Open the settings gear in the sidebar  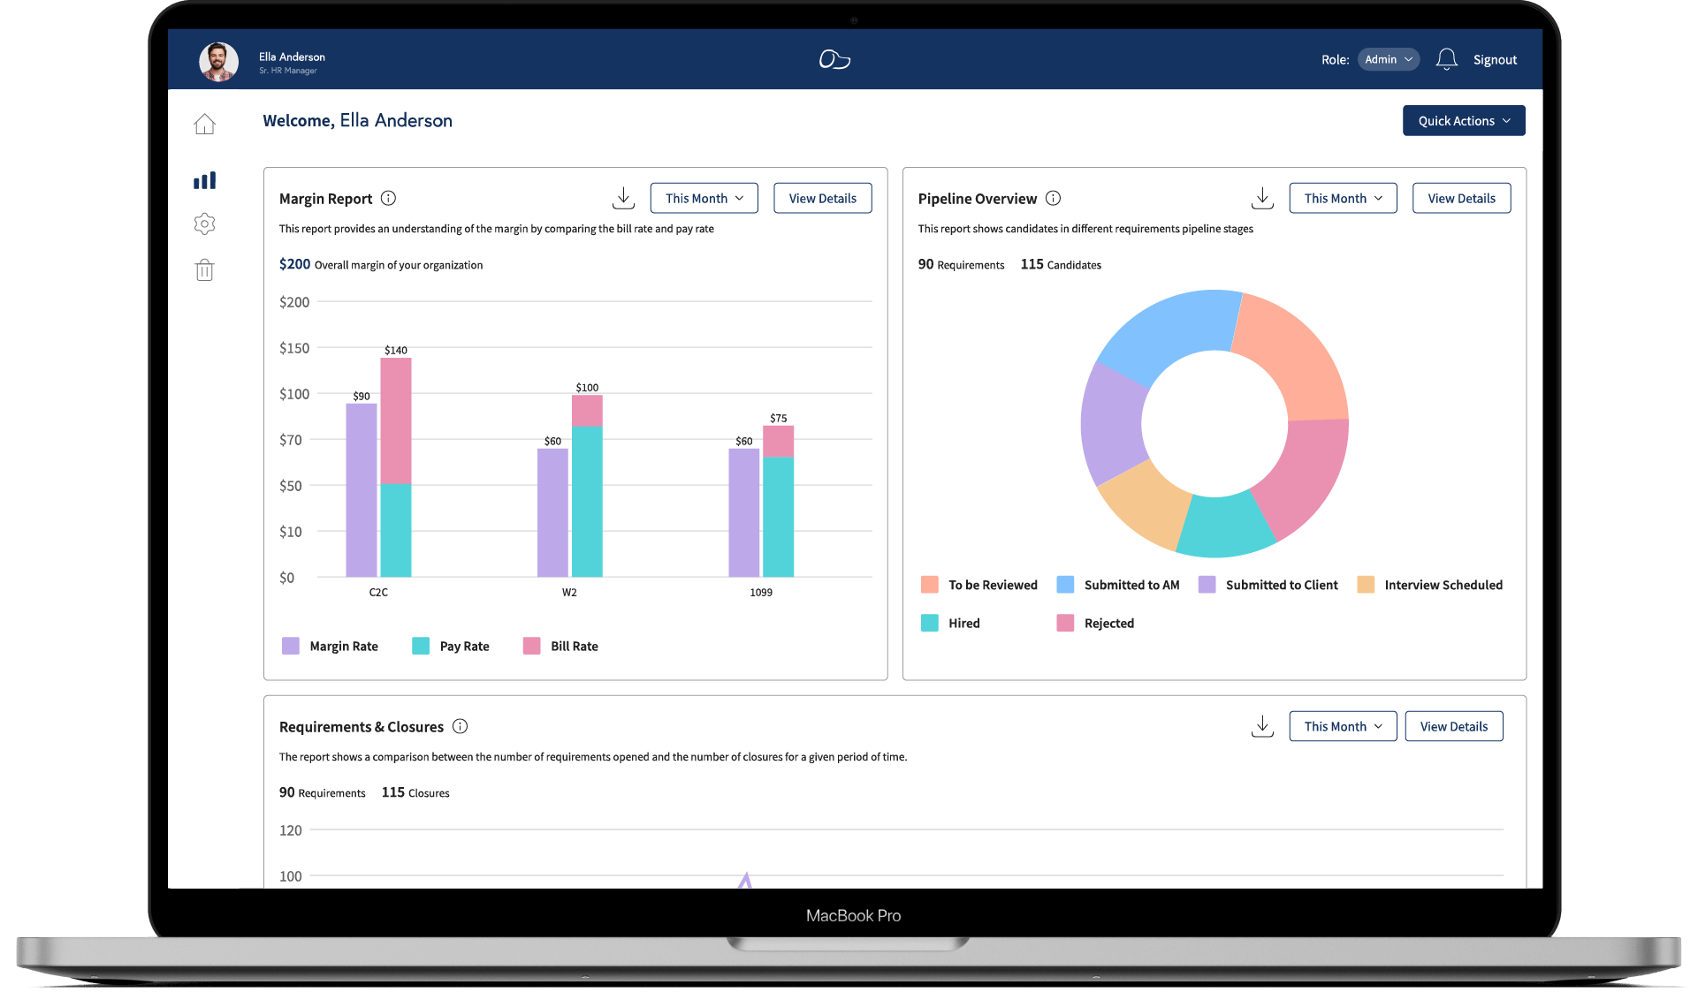click(x=204, y=223)
